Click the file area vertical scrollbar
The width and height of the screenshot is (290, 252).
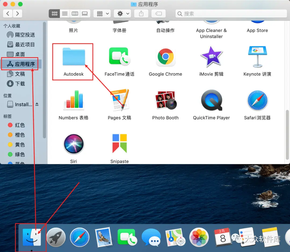pyautogui.click(x=287, y=135)
